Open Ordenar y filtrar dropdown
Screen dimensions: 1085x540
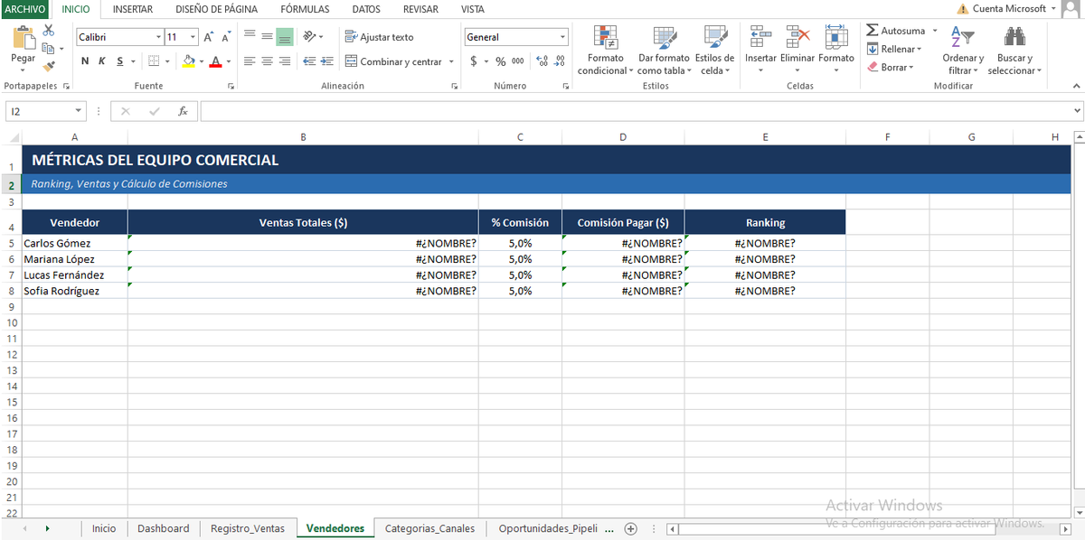point(962,51)
